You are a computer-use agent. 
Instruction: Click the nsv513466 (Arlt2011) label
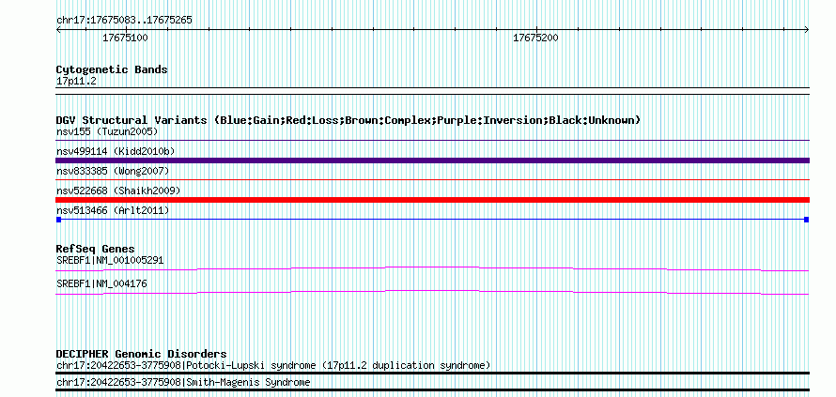pos(113,211)
